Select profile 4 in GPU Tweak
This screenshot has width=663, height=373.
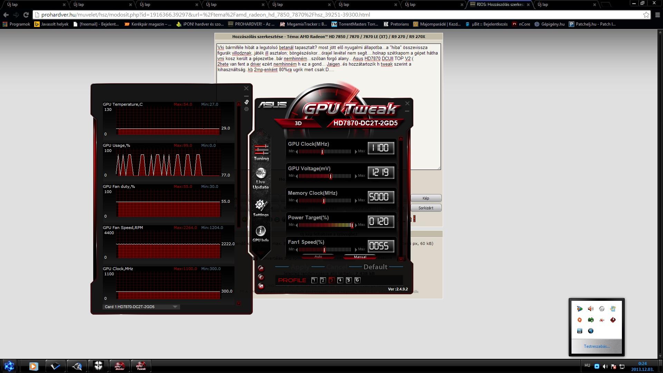point(340,280)
